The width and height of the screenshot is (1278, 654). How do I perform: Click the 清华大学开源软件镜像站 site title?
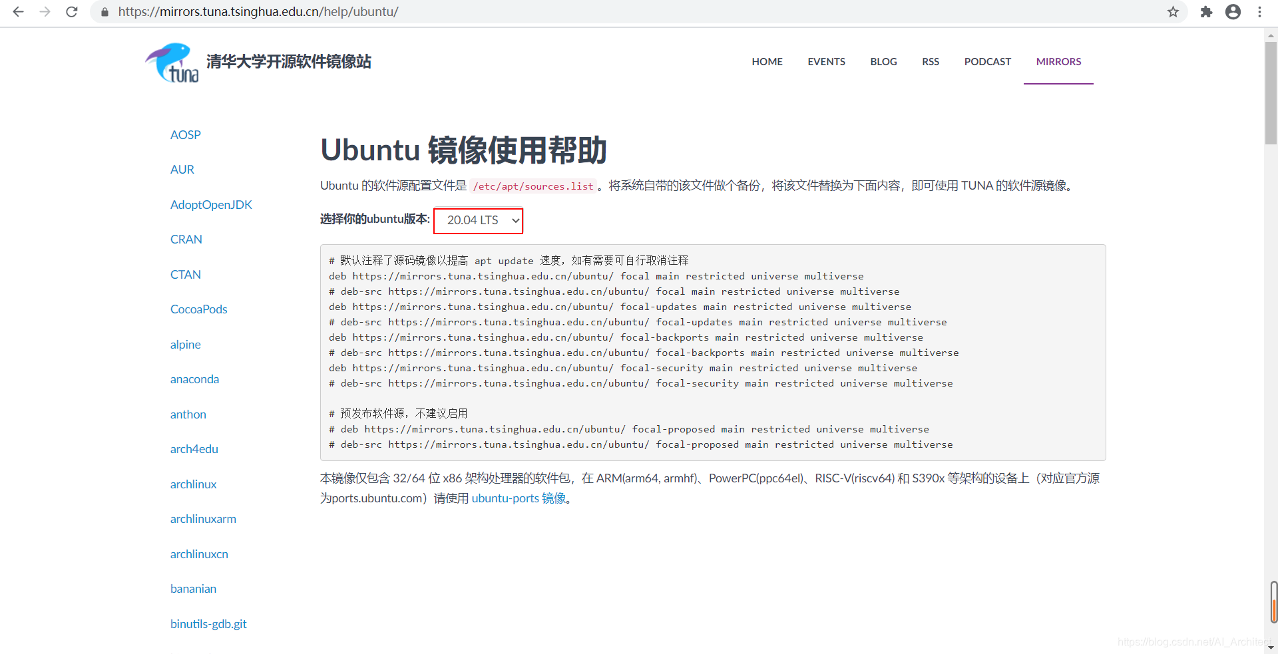(289, 62)
